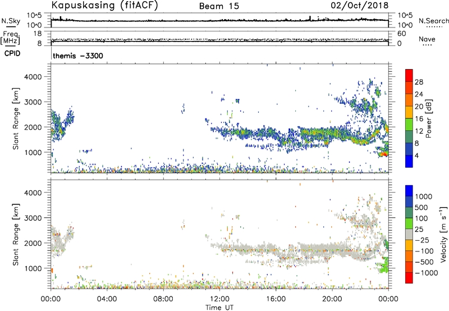Image resolution: width=449 pixels, height=311 pixels.
Task: Click the gray velocity colorbar segment between 25 and -25
Action: coord(409,235)
